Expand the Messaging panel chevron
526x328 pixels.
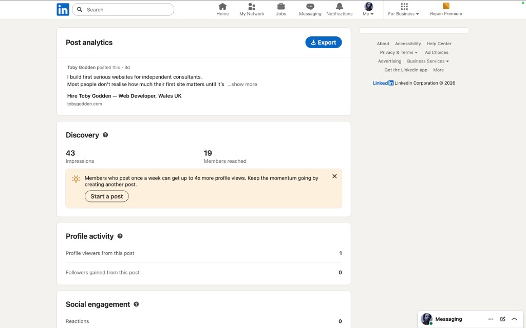514,319
